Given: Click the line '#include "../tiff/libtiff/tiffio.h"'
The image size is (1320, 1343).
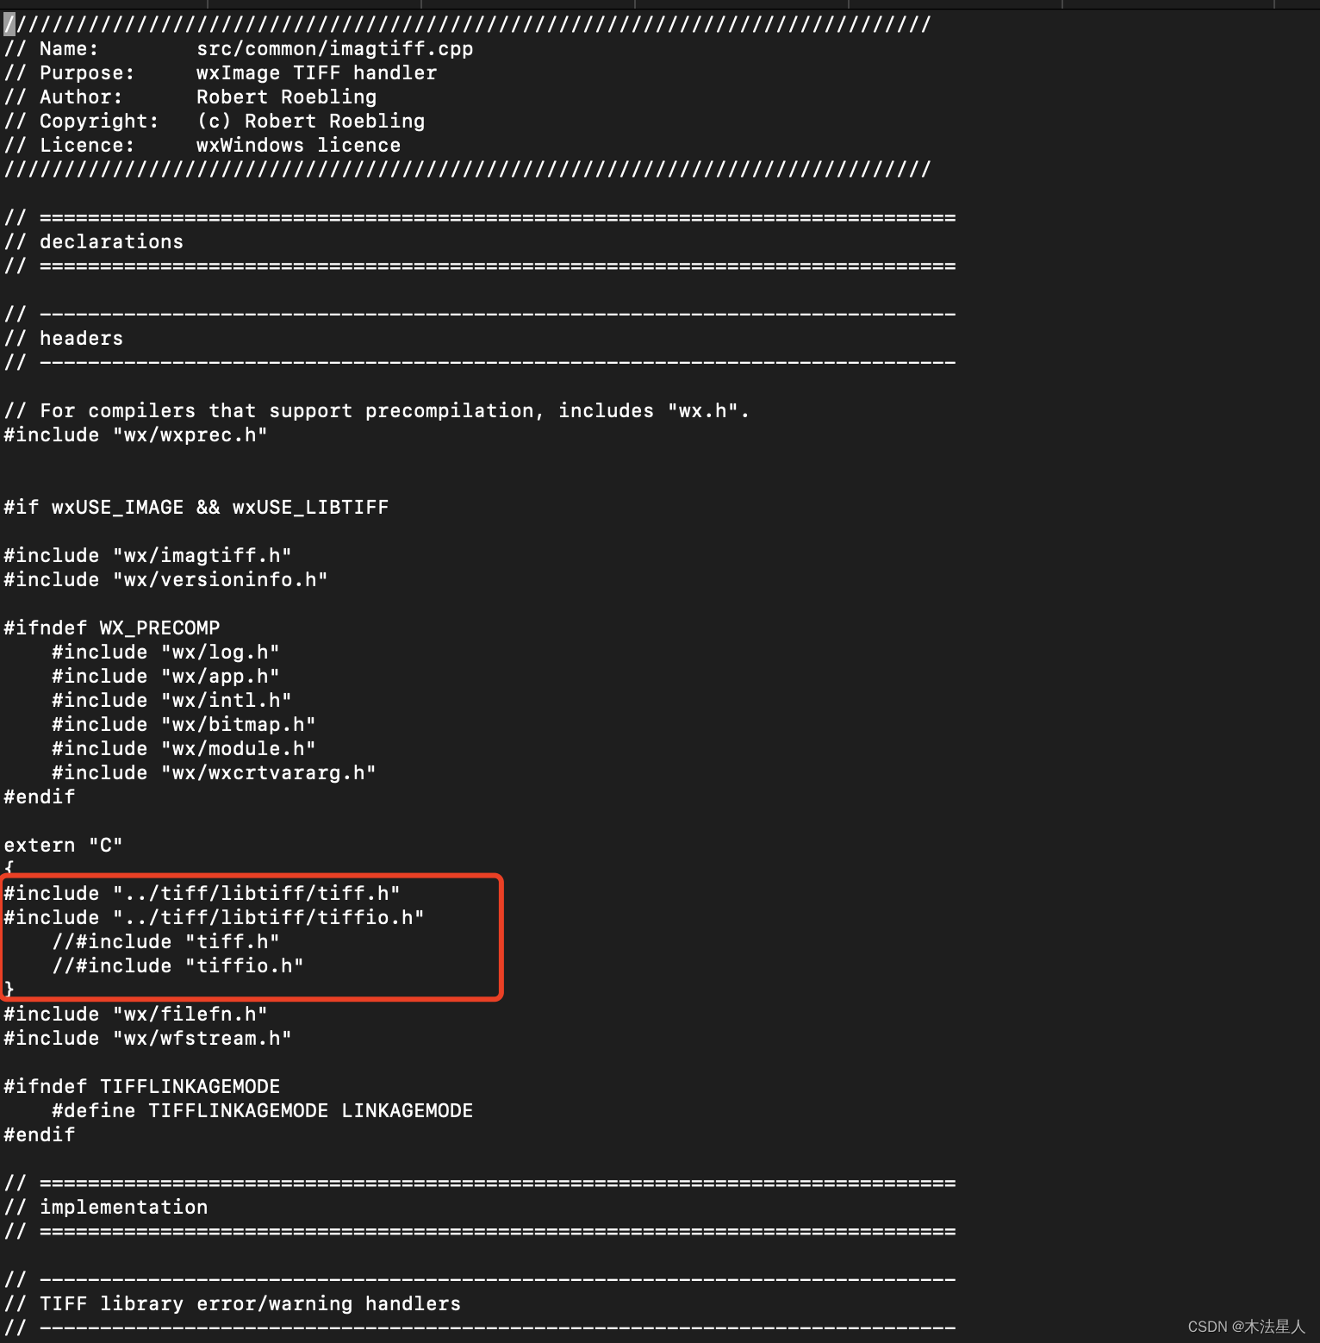Looking at the screenshot, I should coord(214,918).
